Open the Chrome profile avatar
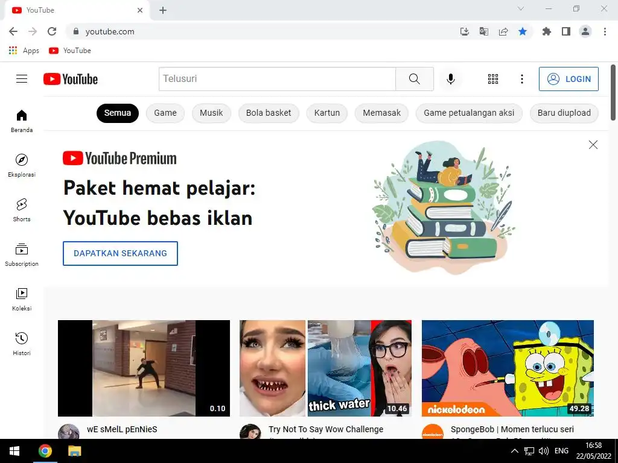The image size is (618, 463). pos(585,31)
